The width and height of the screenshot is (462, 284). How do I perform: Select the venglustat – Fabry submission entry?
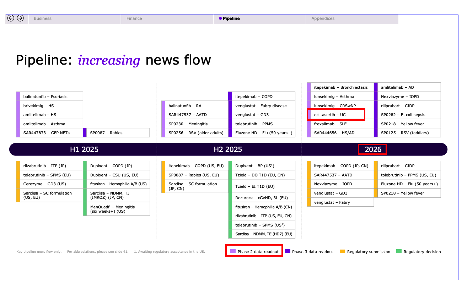pos(340,202)
